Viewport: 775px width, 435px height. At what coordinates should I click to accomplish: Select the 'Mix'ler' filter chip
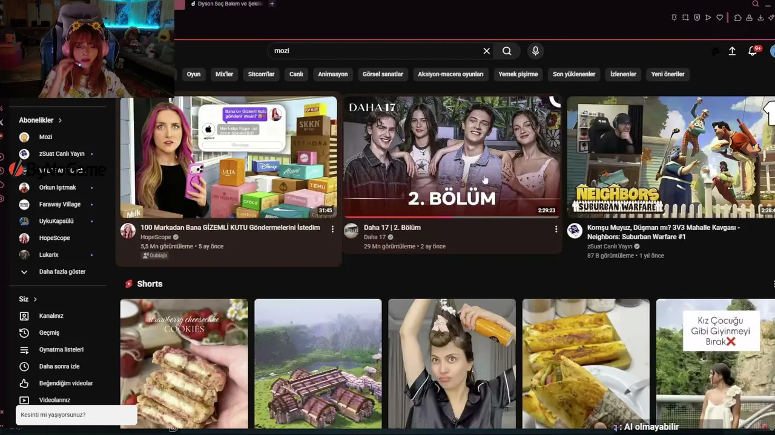pyautogui.click(x=224, y=74)
